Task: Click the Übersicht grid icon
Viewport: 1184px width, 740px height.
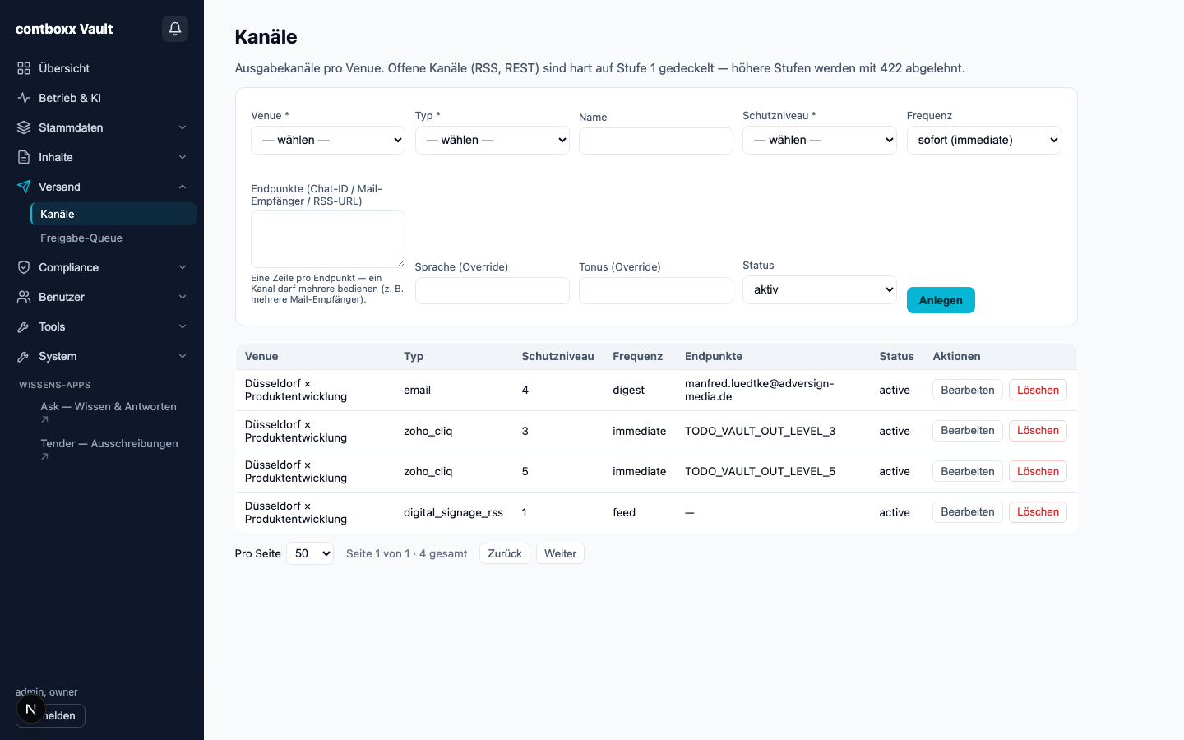Action: (24, 68)
